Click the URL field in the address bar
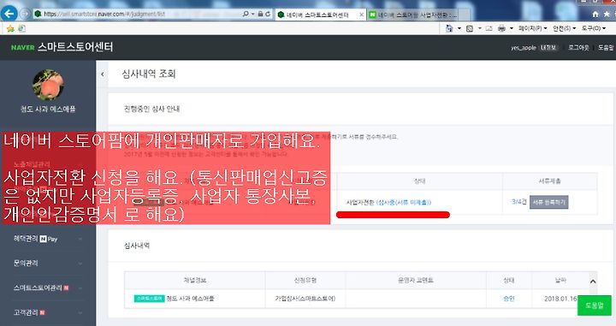 click(138, 14)
